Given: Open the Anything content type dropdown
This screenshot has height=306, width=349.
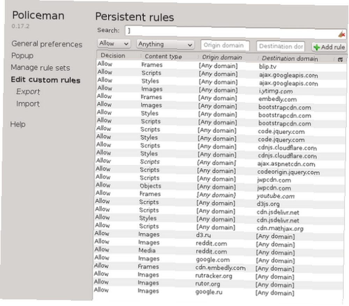Looking at the screenshot, I should (x=165, y=45).
